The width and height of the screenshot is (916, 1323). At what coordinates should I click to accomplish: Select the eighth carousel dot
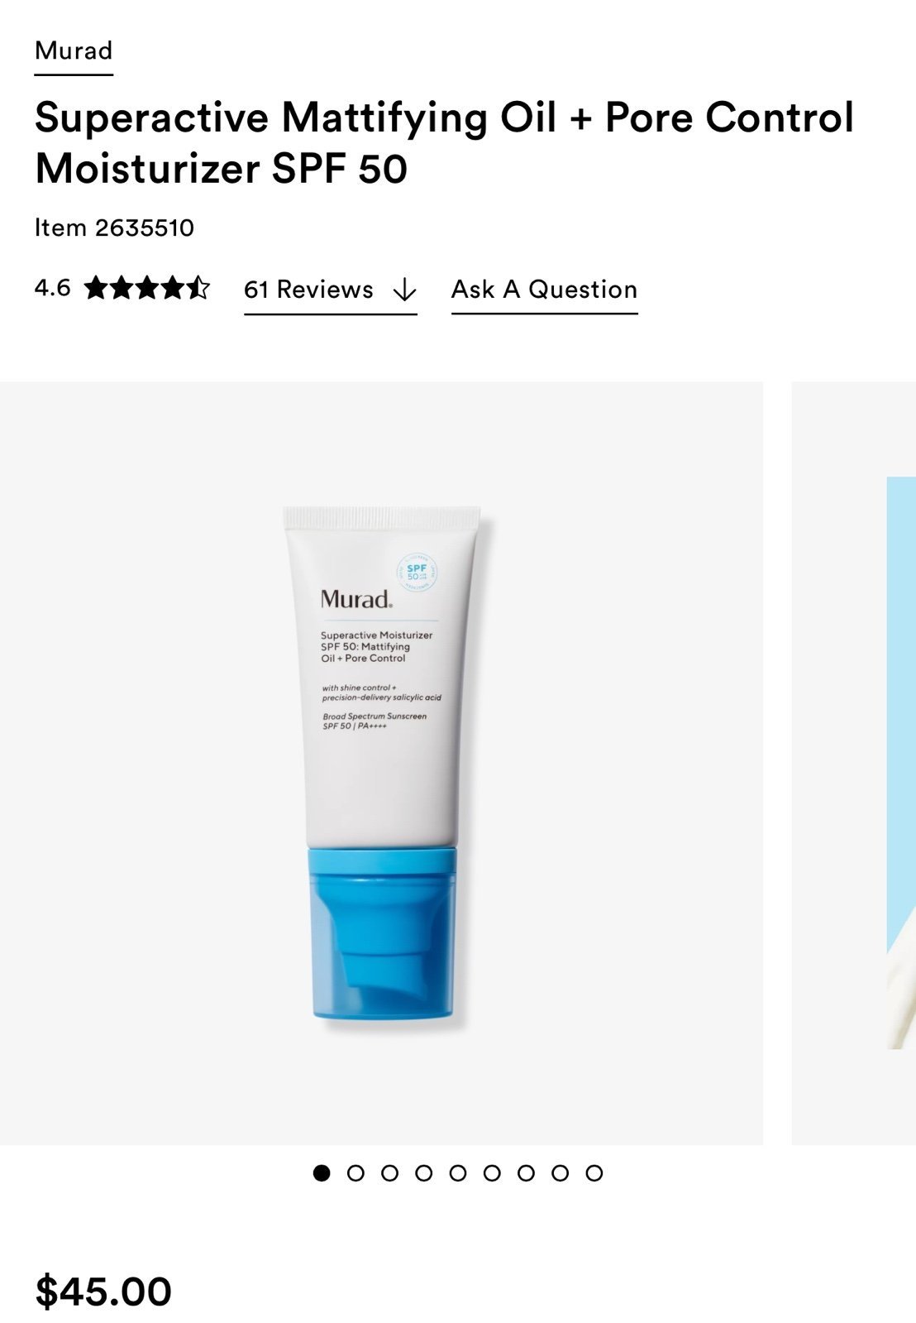(x=560, y=1172)
